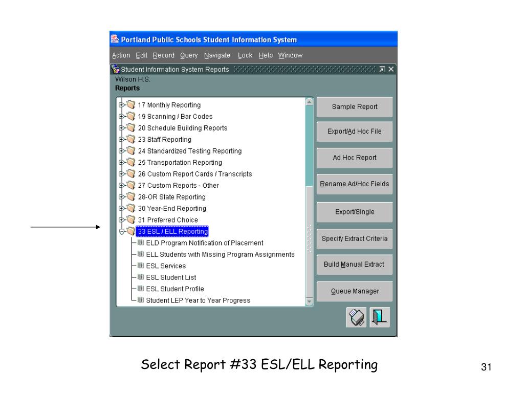Screen dimensions: 524x393
Task: Select the 30 Year-End Reporting row
Action: click(x=172, y=208)
